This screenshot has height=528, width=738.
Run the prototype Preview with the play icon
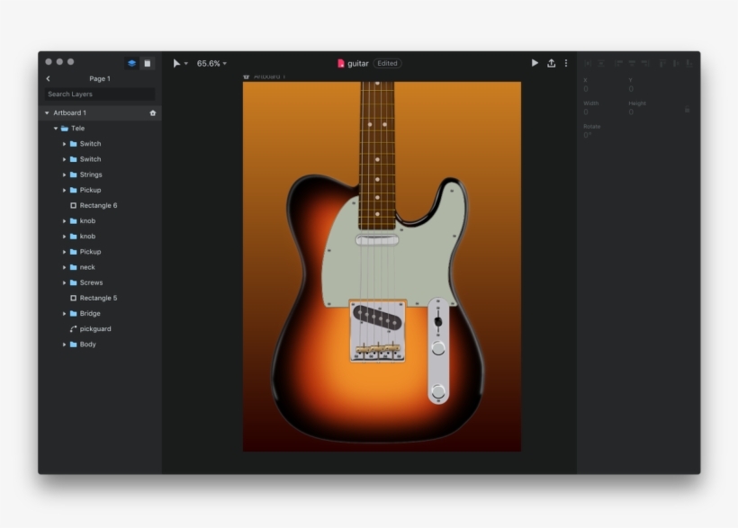tap(534, 63)
